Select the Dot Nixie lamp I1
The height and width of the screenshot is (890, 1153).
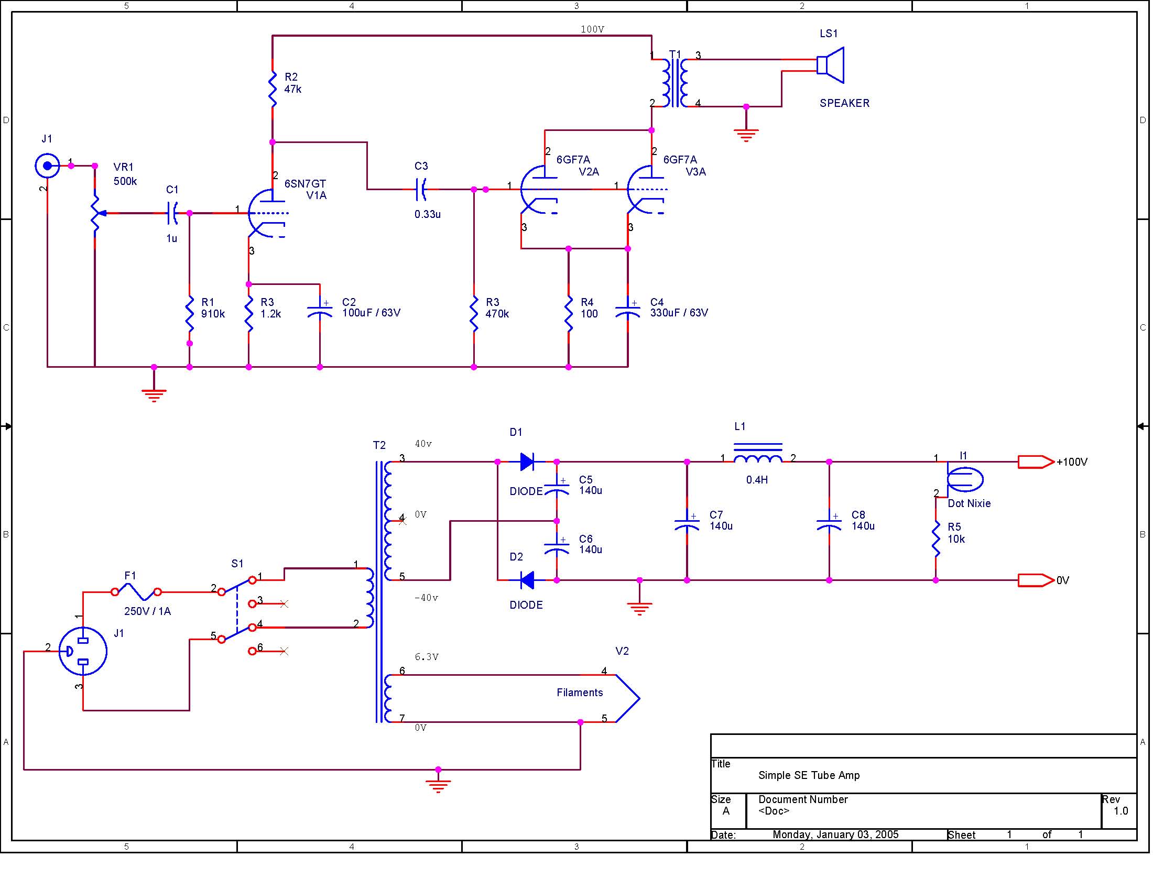pyautogui.click(x=966, y=480)
